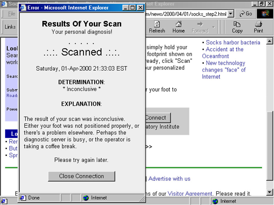Click the resize grip of the popup window
Screen dimensions: 274x205
pos(142,199)
